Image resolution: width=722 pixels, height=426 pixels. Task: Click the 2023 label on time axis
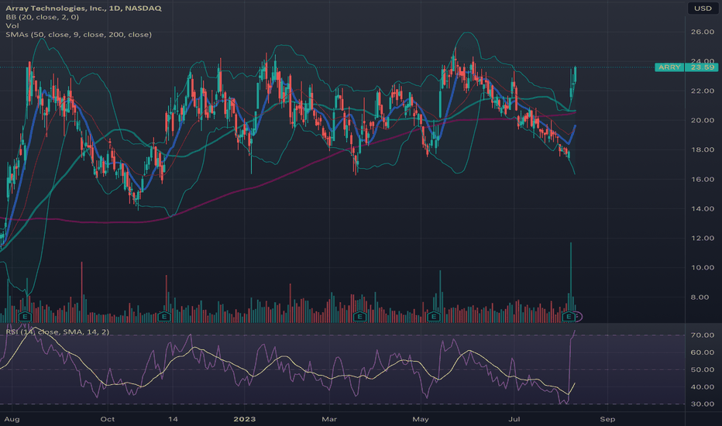click(x=245, y=419)
